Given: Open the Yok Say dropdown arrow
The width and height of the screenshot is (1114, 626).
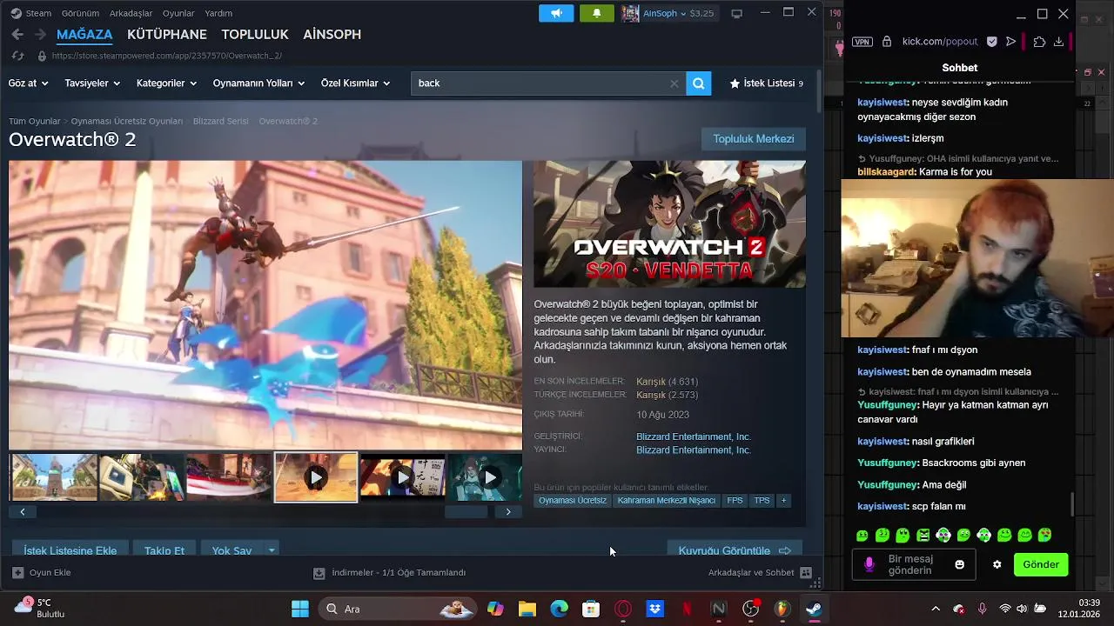Looking at the screenshot, I should tap(272, 550).
